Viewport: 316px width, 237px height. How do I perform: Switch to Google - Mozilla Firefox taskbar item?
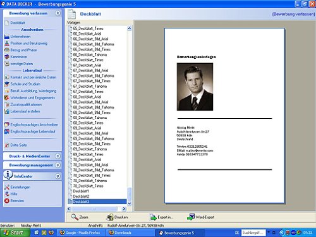[80, 233]
